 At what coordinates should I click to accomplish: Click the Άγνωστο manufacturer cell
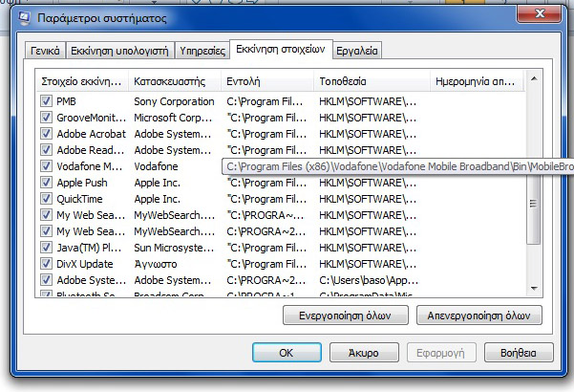(156, 264)
